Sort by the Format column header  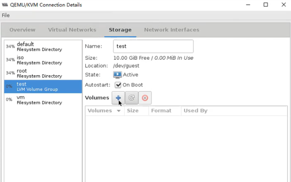pyautogui.click(x=165, y=111)
